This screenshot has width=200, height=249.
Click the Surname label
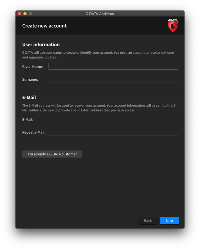click(30, 79)
